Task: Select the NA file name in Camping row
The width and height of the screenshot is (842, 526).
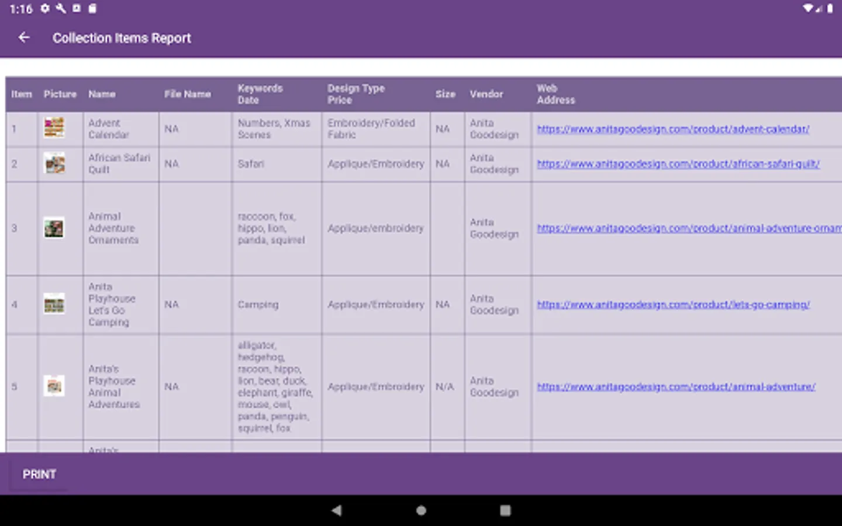Action: click(x=195, y=304)
